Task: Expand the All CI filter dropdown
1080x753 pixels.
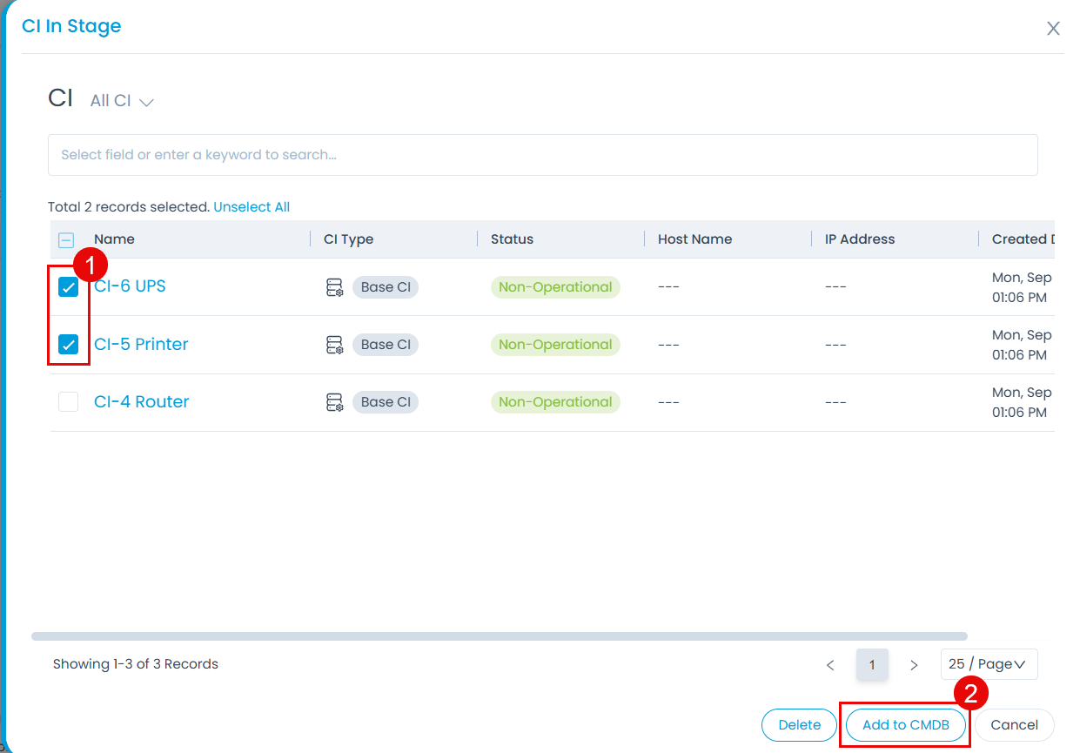Action: 123,102
